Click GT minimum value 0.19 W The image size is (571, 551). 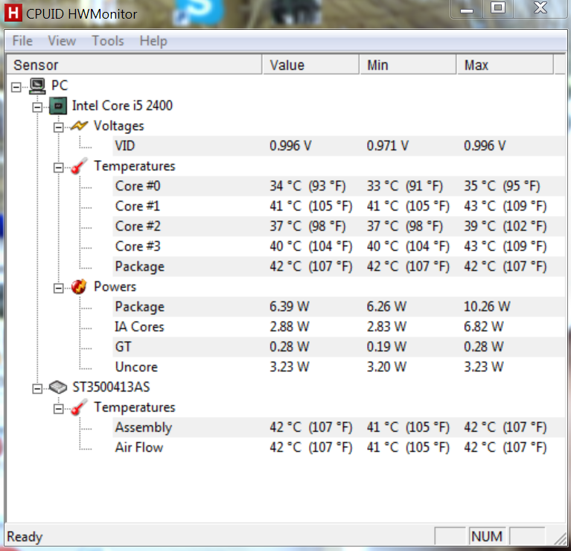(x=386, y=347)
